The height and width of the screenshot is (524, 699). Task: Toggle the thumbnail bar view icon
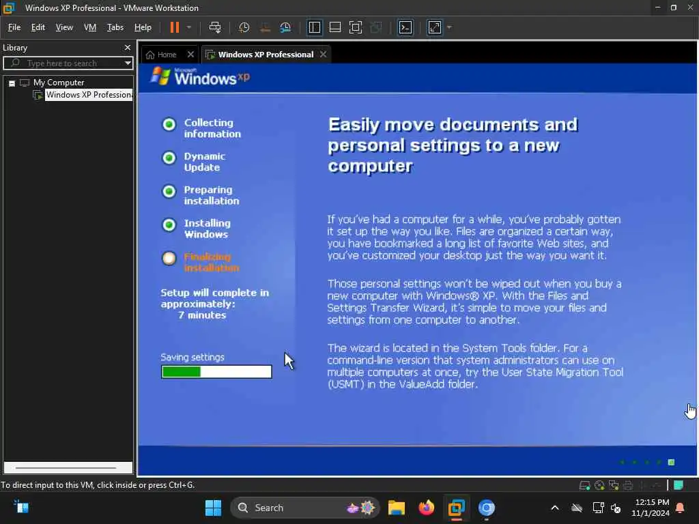334,27
